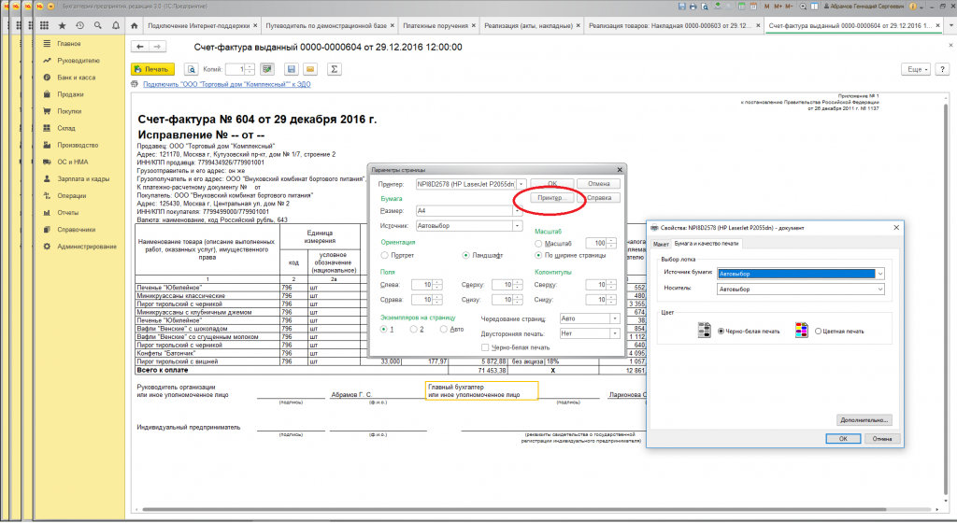The width and height of the screenshot is (957, 523).
Task: Click the M+ memory add button
Action: [778, 7]
